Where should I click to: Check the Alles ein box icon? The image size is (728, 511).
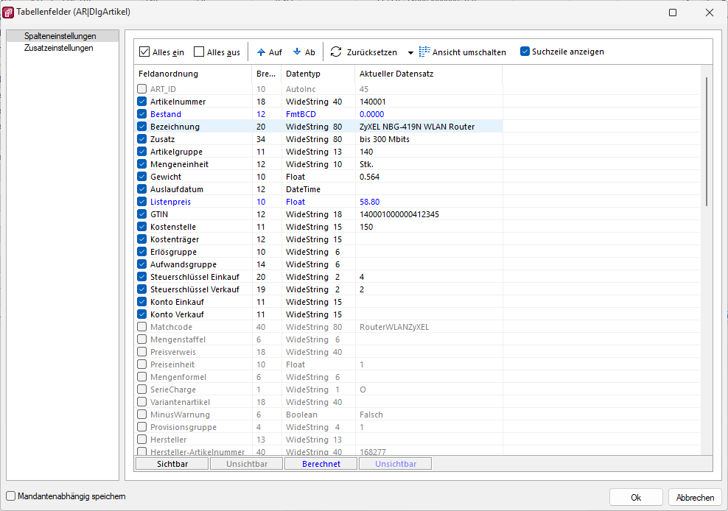coord(144,52)
